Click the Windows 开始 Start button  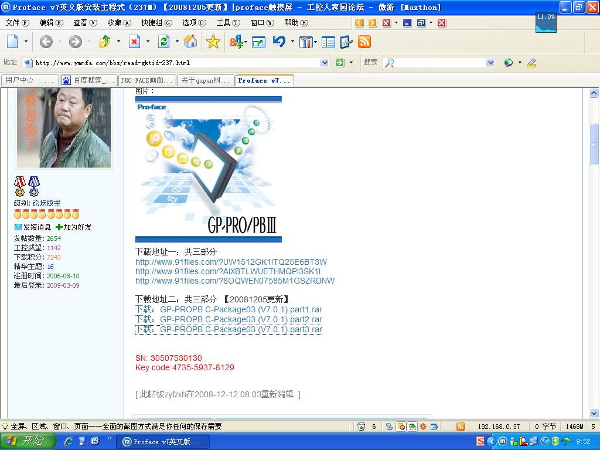click(x=26, y=441)
